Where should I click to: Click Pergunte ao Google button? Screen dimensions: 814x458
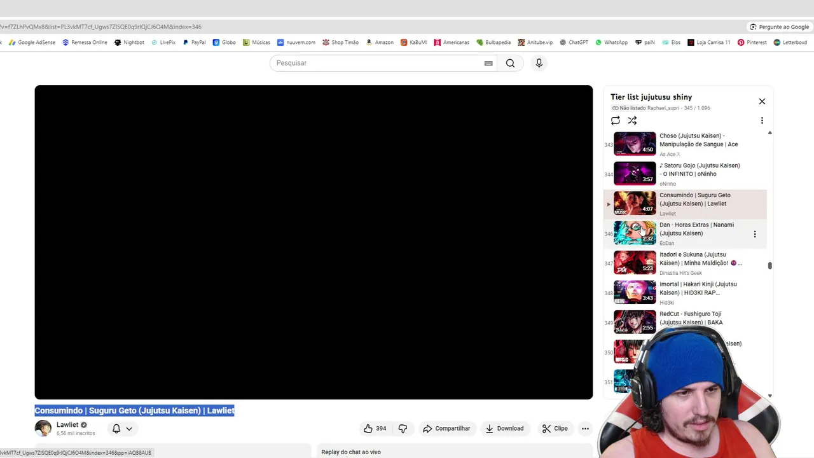pos(779,27)
